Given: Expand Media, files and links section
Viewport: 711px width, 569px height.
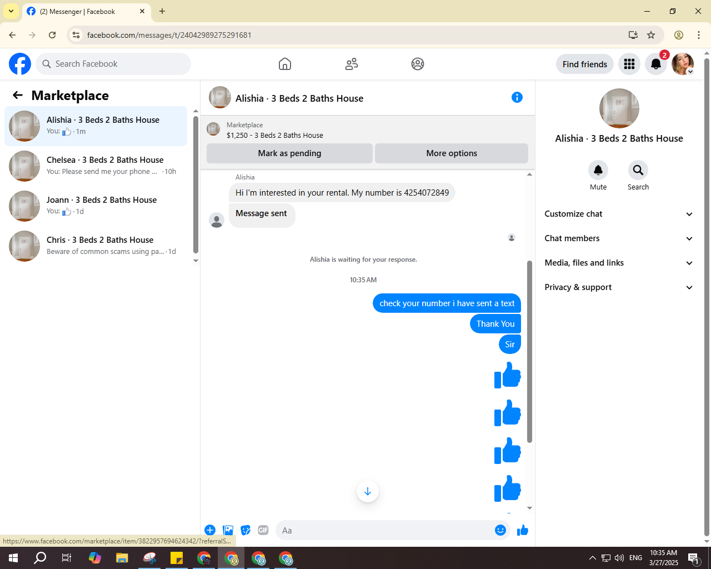Looking at the screenshot, I should 619,263.
